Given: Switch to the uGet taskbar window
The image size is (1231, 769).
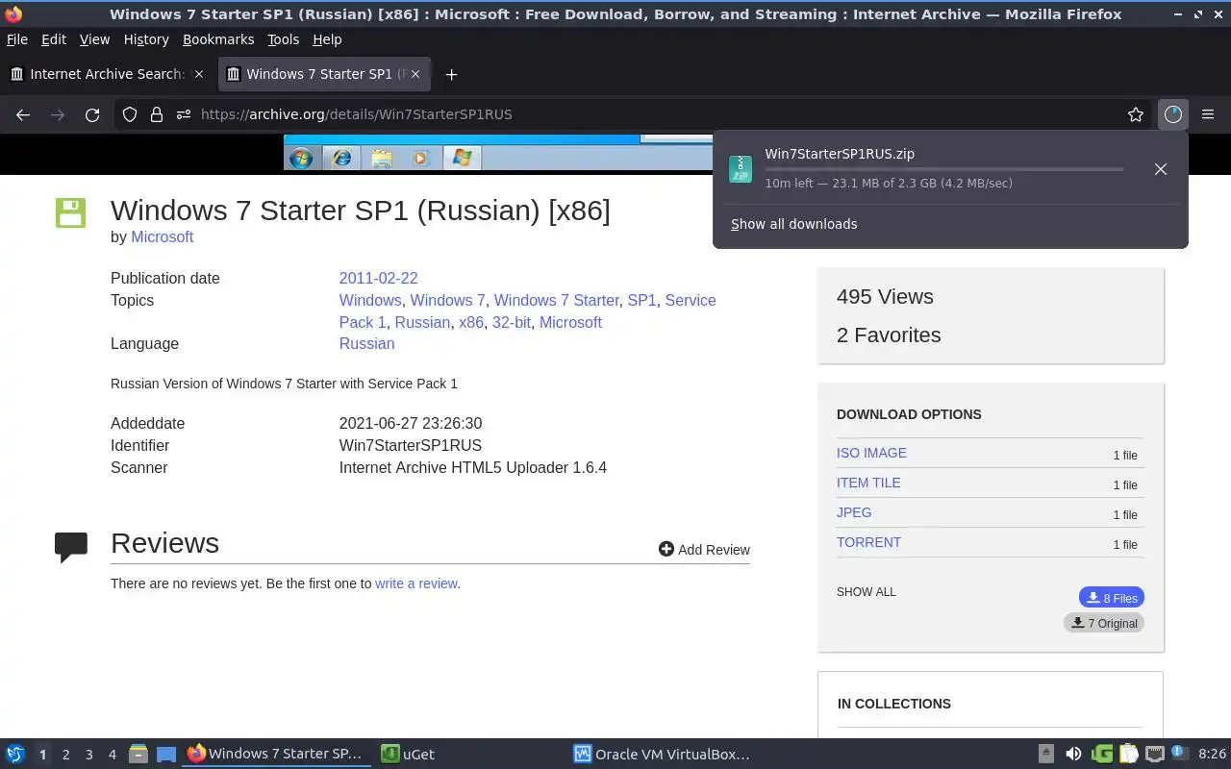Looking at the screenshot, I should (x=468, y=755).
